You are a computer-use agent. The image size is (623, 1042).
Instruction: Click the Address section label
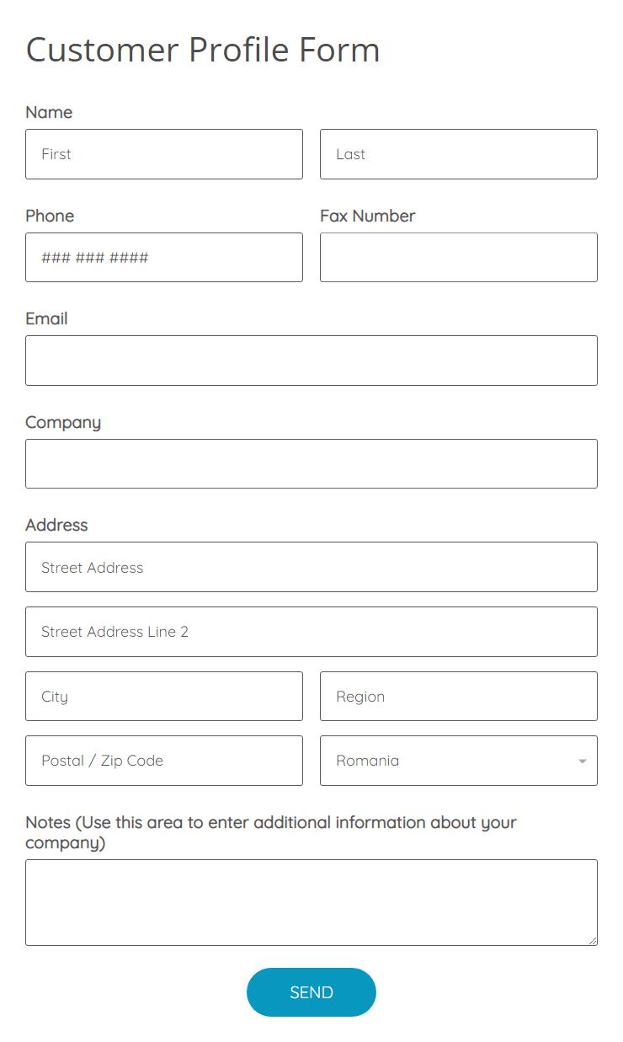click(56, 525)
